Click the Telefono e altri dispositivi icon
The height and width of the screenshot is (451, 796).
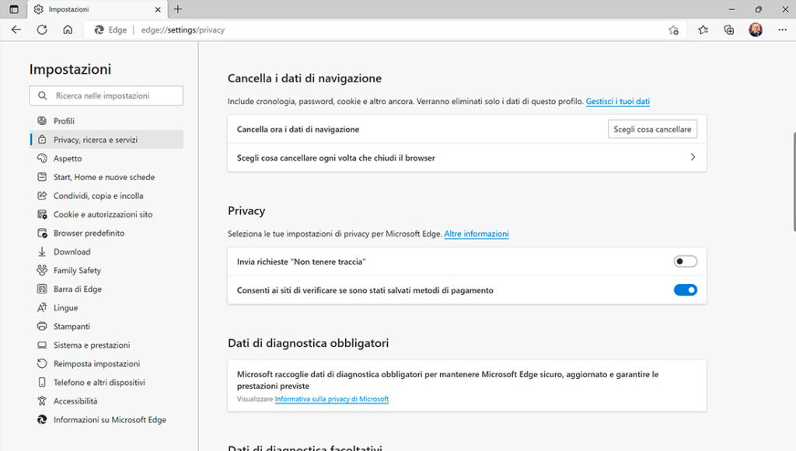pos(42,382)
